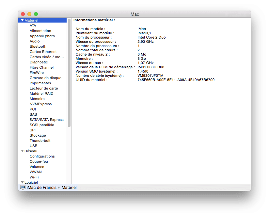Click 'Matériel' segment in path bar
This screenshot has height=217, width=269.
click(x=69, y=188)
